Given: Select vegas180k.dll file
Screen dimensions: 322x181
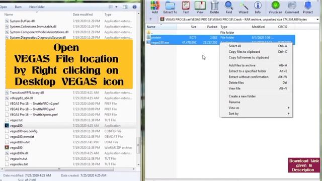Looking at the screenshot, I should tap(19, 153).
